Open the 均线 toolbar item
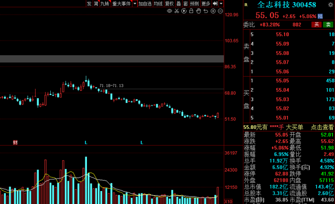335x204 pixels. pyautogui.click(x=158, y=4)
